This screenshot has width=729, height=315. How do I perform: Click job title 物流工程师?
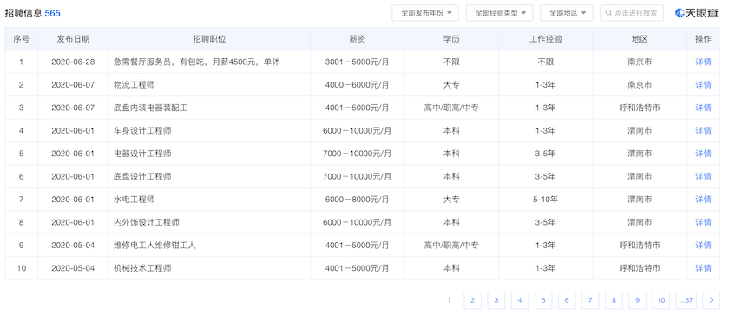point(134,84)
